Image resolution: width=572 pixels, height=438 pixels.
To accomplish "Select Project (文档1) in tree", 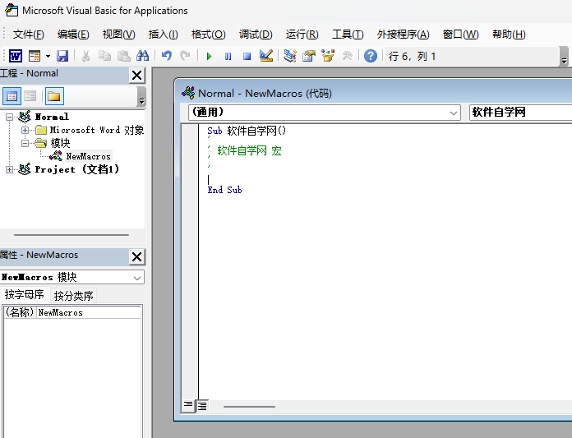I will (77, 169).
